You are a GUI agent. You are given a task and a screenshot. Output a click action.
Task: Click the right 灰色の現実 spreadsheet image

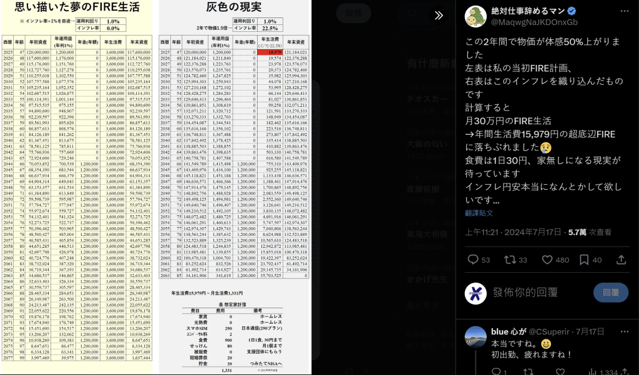pyautogui.click(x=233, y=187)
